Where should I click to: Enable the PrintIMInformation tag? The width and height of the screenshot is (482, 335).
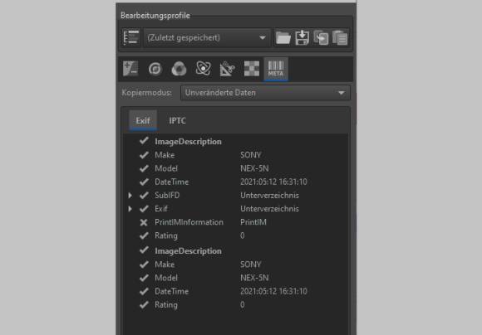[144, 222]
